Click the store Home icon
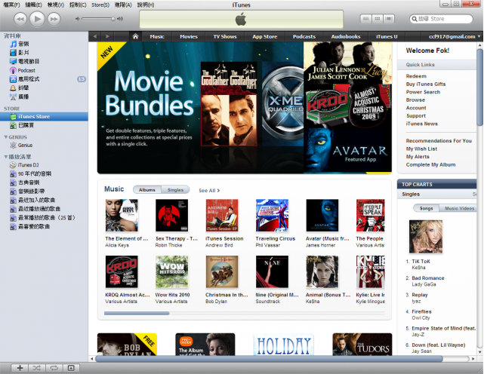 click(x=135, y=36)
